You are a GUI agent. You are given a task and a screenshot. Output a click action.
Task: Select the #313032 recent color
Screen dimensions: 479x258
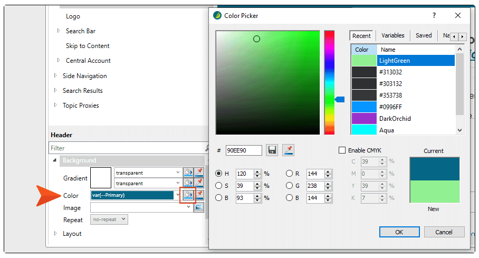click(x=403, y=72)
